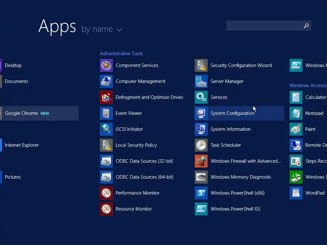Launch Windows Memory Diagnostic icon
Image resolution: width=327 pixels, height=245 pixels.
201,177
